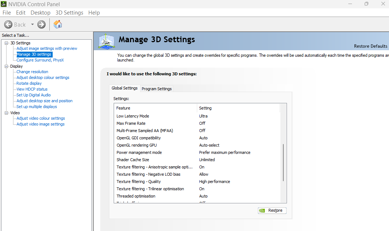Open the 3D Settings menu
The height and width of the screenshot is (231, 389).
[69, 13]
